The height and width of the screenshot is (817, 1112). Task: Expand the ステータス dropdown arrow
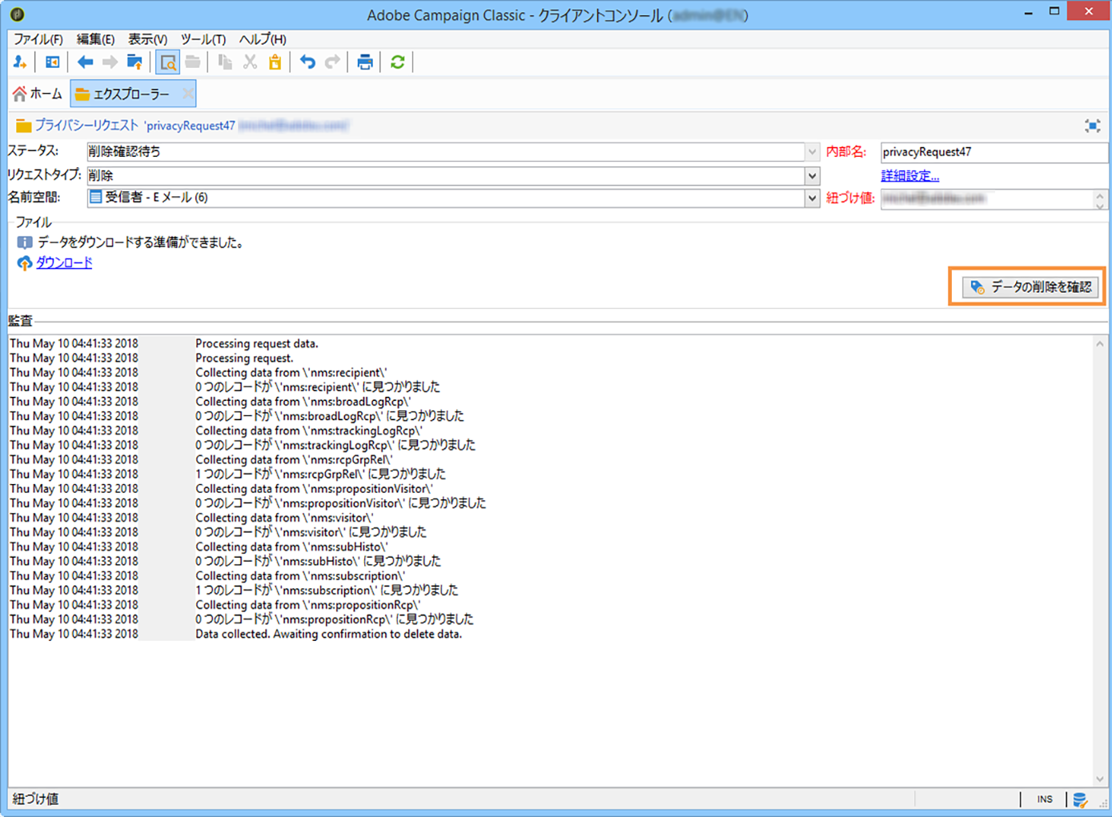tap(812, 152)
